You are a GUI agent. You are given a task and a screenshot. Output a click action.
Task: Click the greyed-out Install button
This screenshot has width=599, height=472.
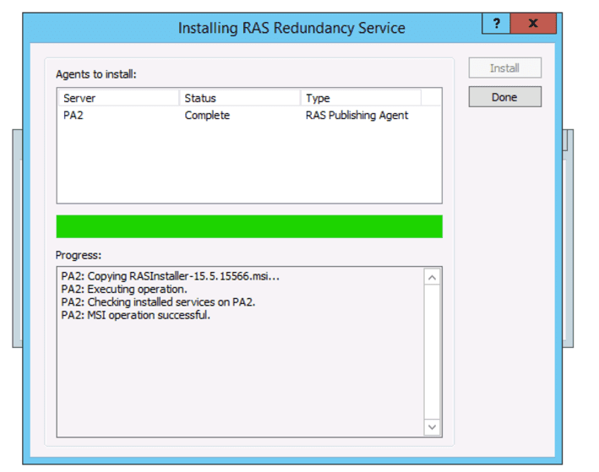(504, 68)
